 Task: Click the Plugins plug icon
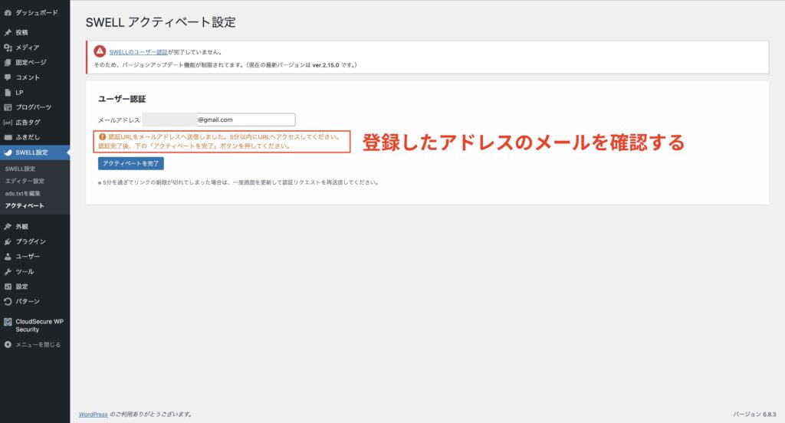[x=8, y=241]
